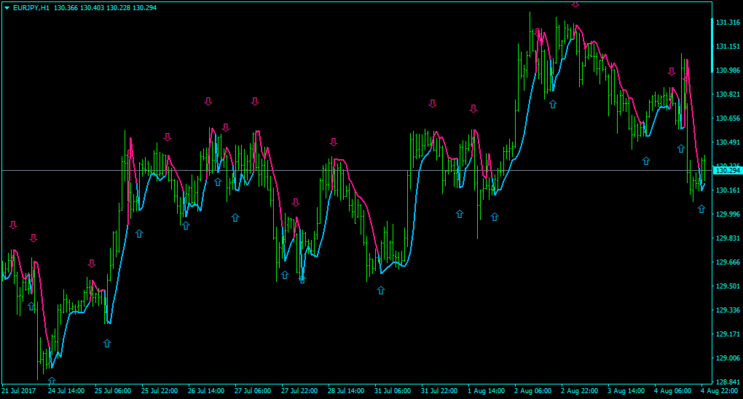
Task: Click the 130.821 price axis label
Action: coord(728,94)
